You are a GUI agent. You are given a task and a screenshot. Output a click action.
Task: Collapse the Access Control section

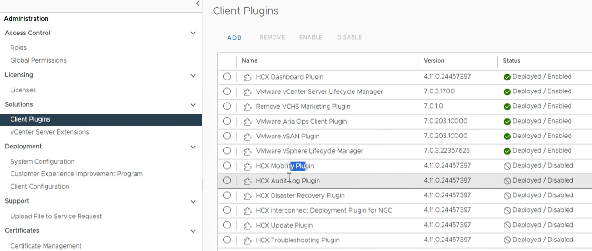point(193,33)
